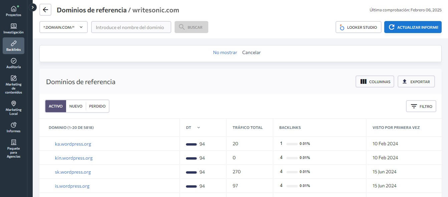
Task: Open the Informes section icon
Action: (13, 125)
